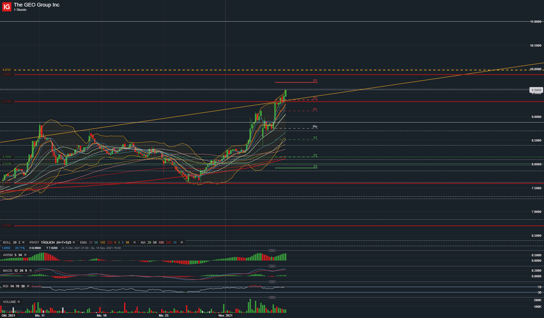
Task: Remove the PIVOT overlay via its X icon
Action: click(74, 242)
